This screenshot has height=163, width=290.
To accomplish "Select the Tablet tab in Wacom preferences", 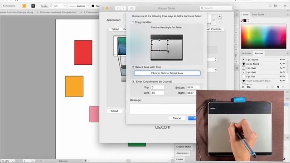I will (115, 29).
